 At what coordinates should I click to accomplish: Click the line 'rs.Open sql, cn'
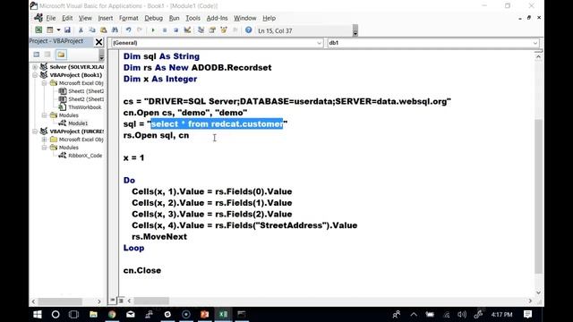[156, 135]
